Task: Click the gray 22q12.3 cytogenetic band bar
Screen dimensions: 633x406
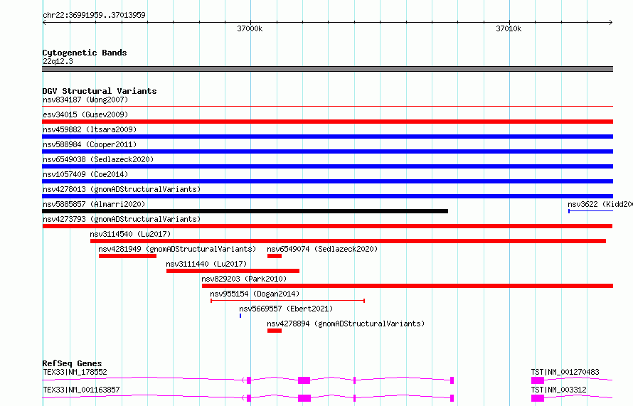Action: coord(327,69)
